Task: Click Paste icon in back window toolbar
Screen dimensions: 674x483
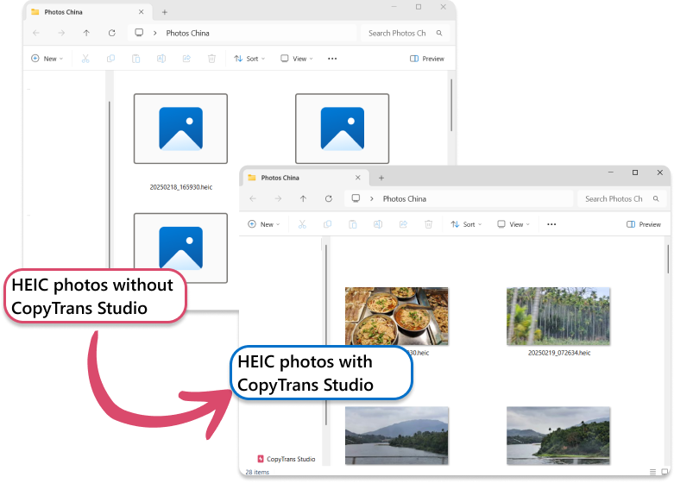Action: (135, 59)
